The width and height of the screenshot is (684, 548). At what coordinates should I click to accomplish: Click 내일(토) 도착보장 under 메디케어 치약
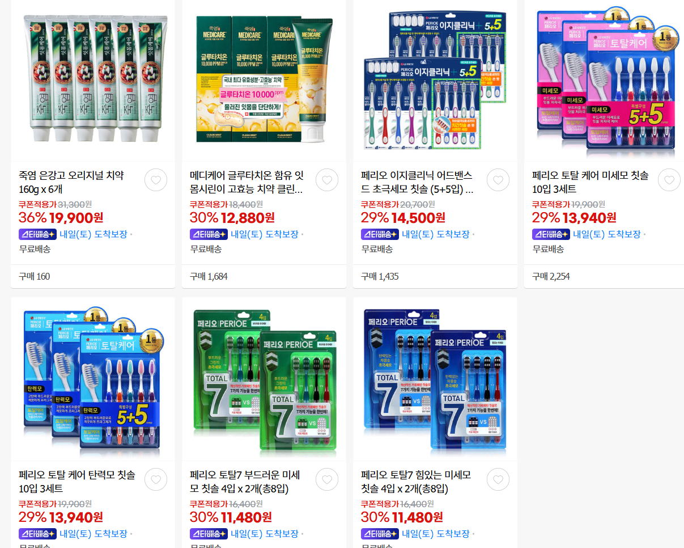tap(265, 234)
